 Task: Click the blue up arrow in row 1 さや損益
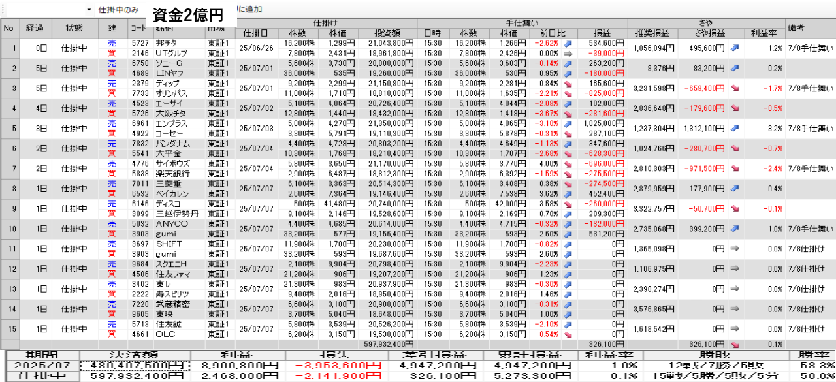pyautogui.click(x=735, y=48)
